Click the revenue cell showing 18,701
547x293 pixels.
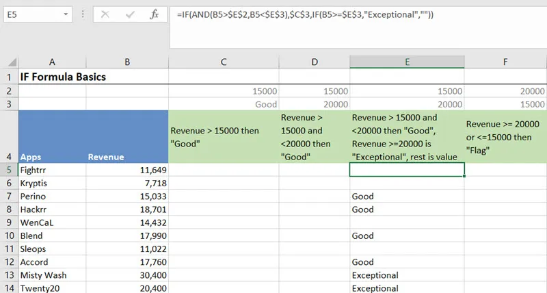[127, 209]
